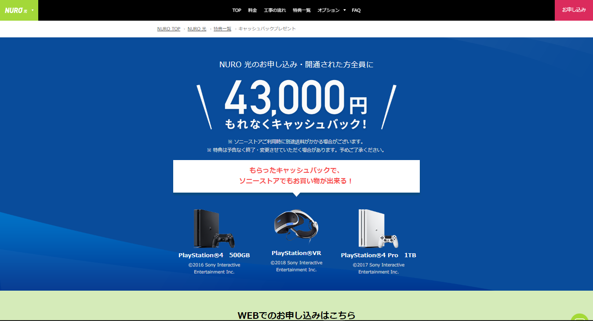Open the TOP menu item
Viewport: 593px width, 321px height.
tap(237, 10)
